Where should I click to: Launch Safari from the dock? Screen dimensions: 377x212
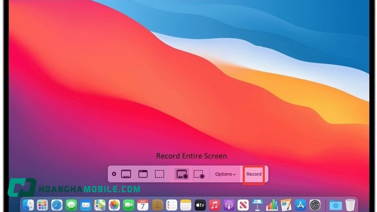[57, 205]
